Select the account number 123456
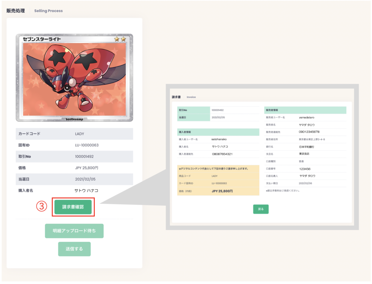 pyautogui.click(x=305, y=169)
